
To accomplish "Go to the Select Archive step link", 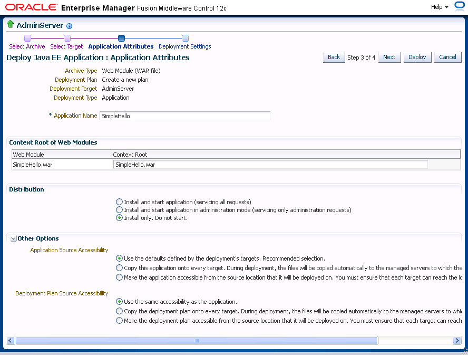I will 27,46.
